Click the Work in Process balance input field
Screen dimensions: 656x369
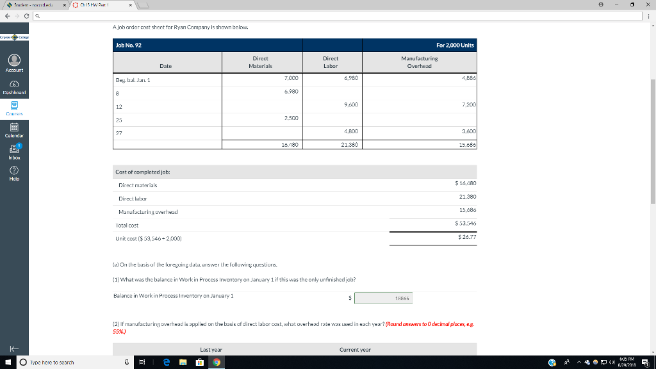(x=383, y=298)
